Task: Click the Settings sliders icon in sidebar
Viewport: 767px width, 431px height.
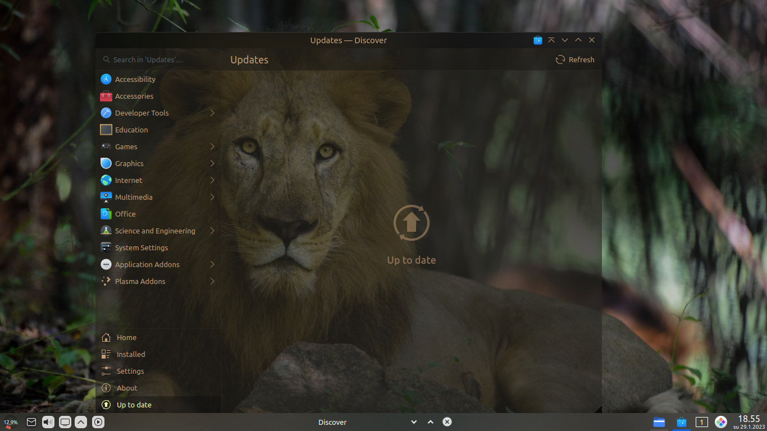Action: click(106, 371)
